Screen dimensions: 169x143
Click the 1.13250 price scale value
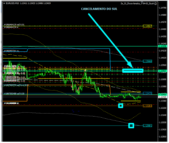tap(163, 108)
